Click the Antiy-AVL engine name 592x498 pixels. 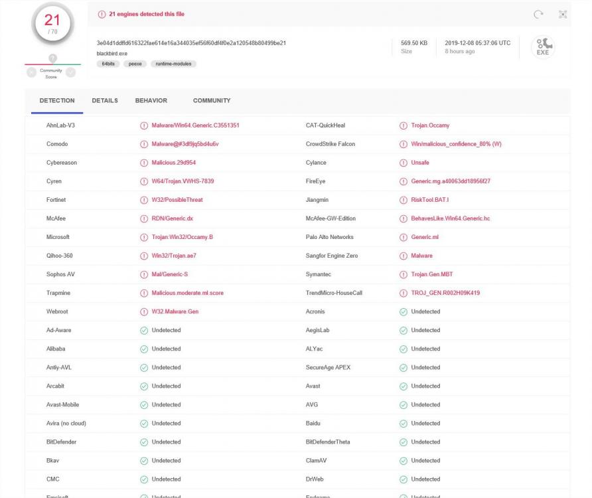pos(58,367)
